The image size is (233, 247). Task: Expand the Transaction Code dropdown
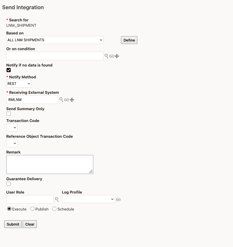tap(12, 127)
